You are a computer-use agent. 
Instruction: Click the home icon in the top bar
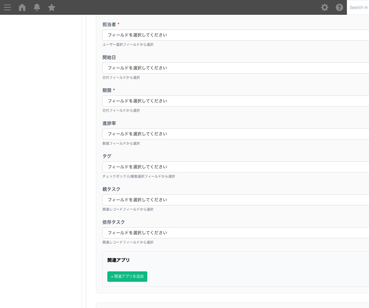[22, 7]
